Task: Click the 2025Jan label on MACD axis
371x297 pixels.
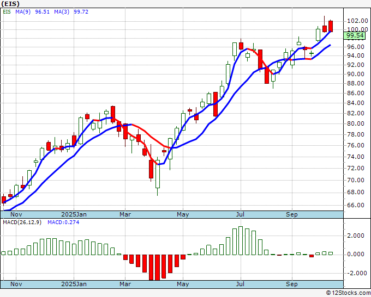Action: (x=74, y=284)
